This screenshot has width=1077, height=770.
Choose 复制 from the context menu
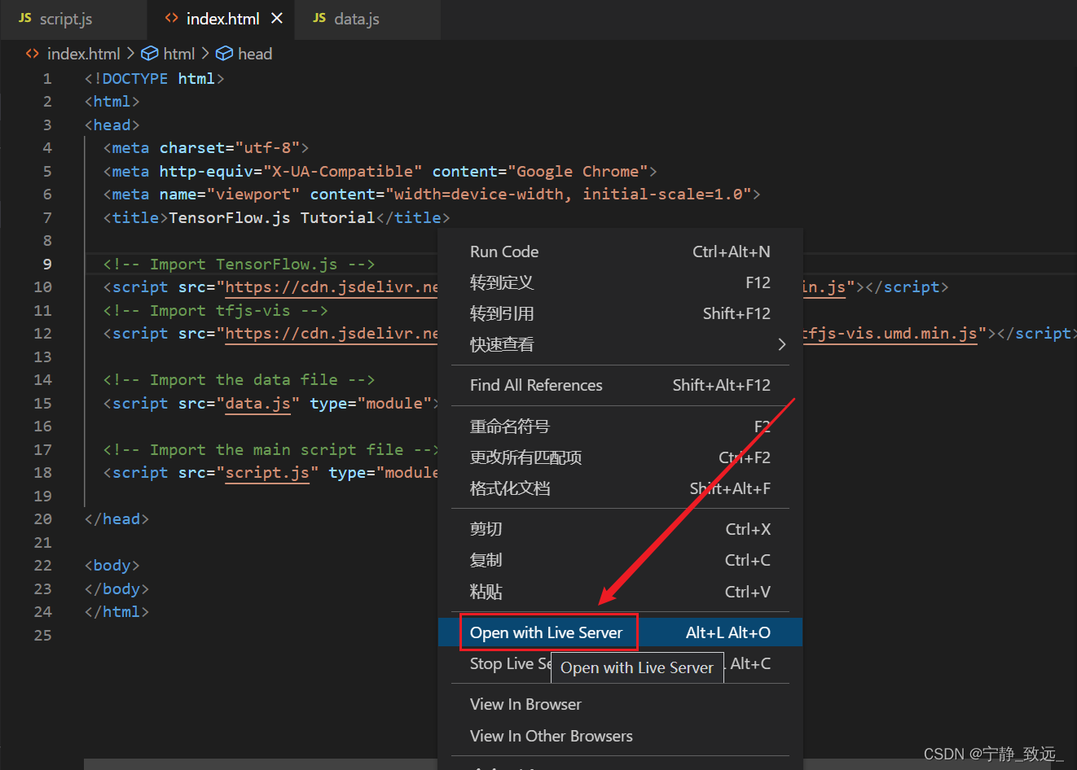pos(620,560)
